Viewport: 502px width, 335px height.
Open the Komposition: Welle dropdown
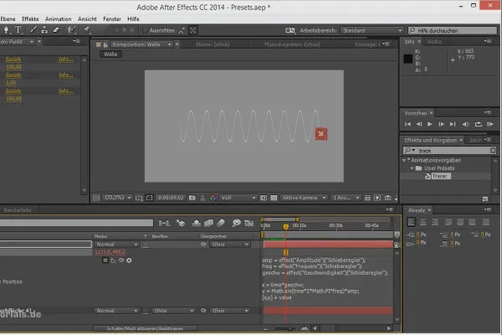(169, 44)
